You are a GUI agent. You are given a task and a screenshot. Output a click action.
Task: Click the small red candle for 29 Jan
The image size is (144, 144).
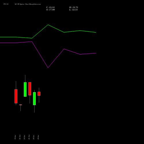[39, 94]
